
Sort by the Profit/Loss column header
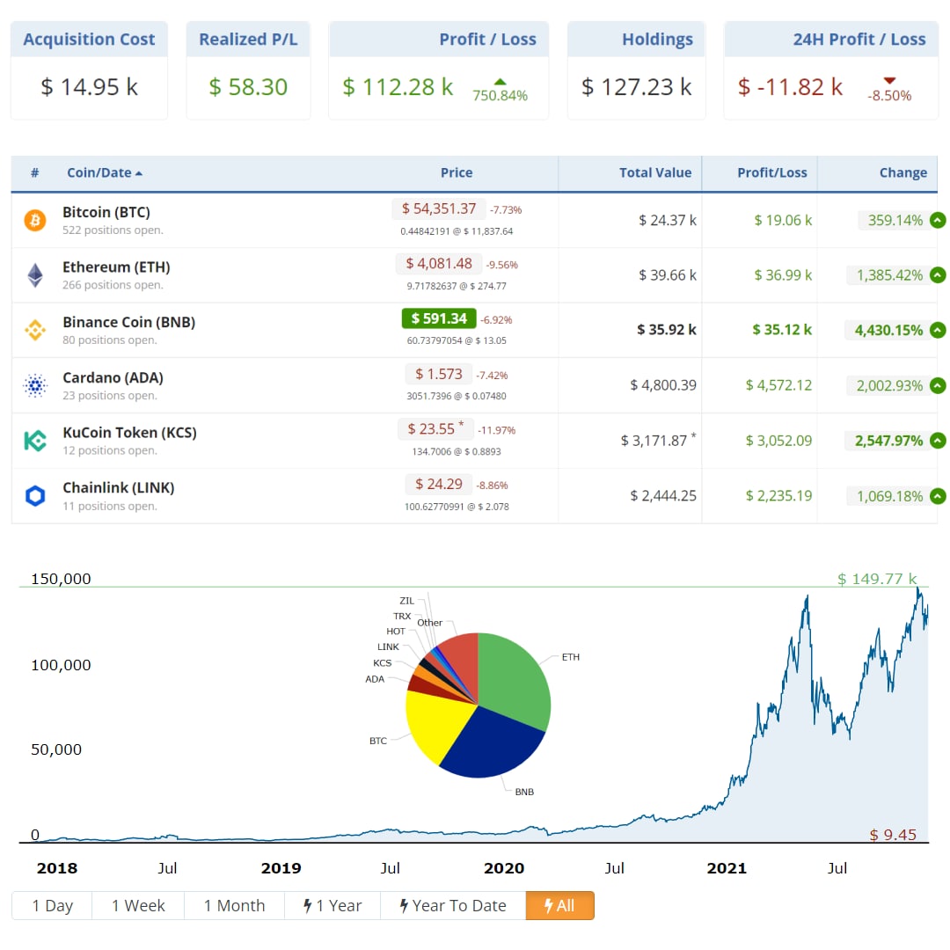771,172
